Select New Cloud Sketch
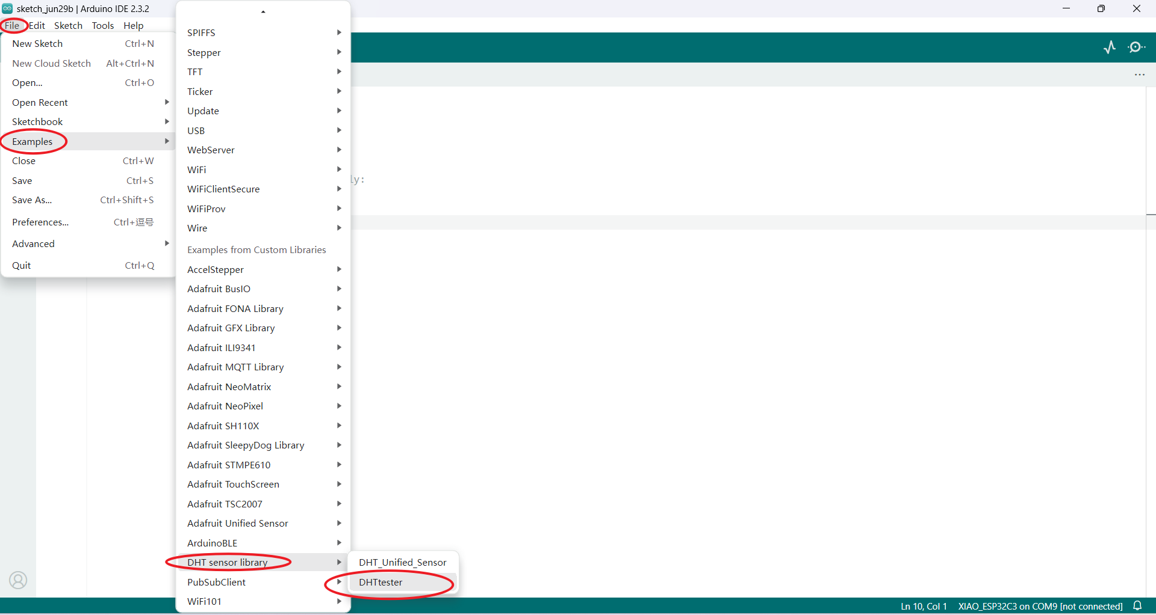The image size is (1156, 615). tap(88, 63)
